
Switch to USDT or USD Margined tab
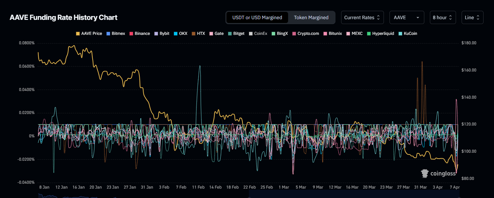click(x=257, y=17)
